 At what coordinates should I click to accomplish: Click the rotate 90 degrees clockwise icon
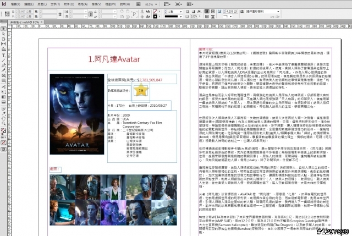click(x=122, y=11)
